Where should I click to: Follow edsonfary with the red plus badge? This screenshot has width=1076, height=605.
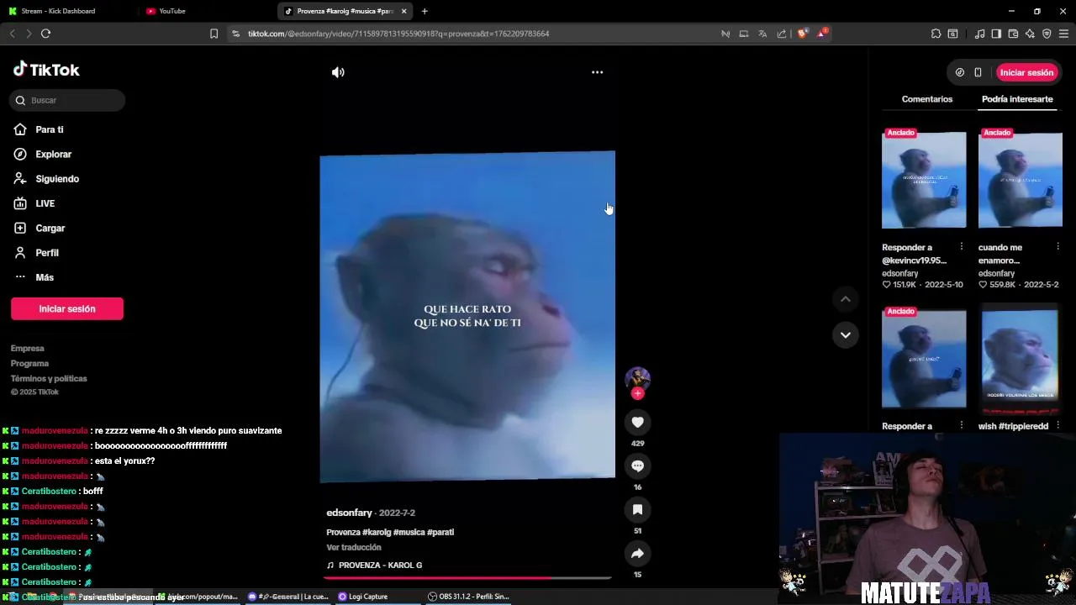637,393
